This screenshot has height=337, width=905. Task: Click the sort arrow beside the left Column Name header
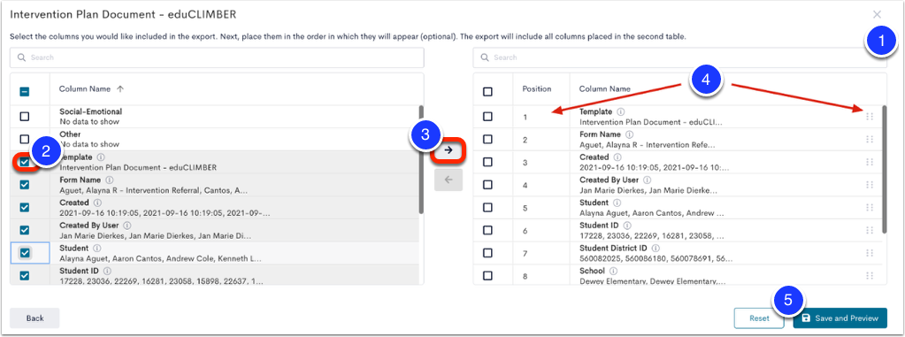click(120, 88)
